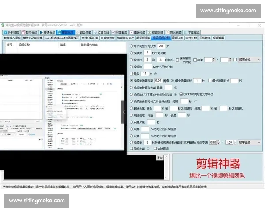The image size is (265, 212).
Task: Open the 导出标题 top tab
Action: click(x=174, y=32)
